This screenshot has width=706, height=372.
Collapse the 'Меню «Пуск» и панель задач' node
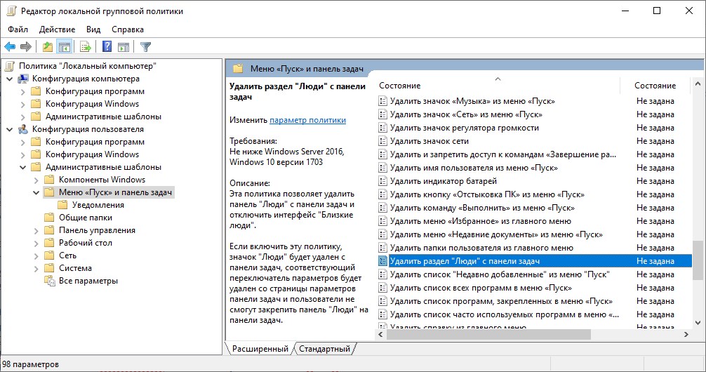pyautogui.click(x=36, y=192)
